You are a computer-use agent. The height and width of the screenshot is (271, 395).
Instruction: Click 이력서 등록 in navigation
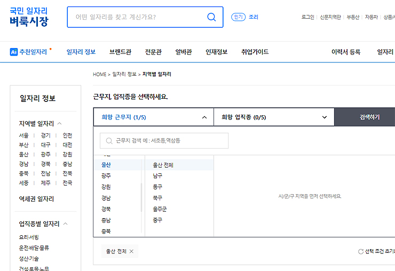coord(346,52)
